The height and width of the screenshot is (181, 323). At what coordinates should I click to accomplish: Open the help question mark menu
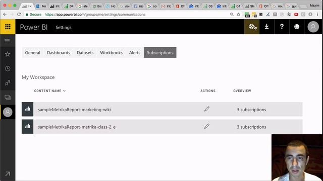point(282,27)
